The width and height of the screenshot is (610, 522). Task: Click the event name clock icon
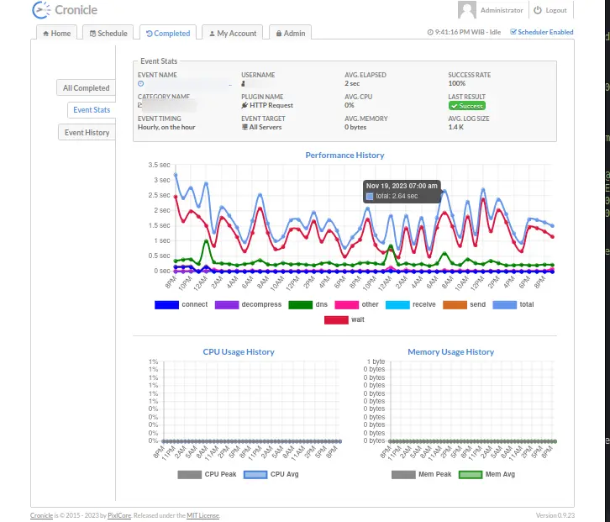(140, 84)
